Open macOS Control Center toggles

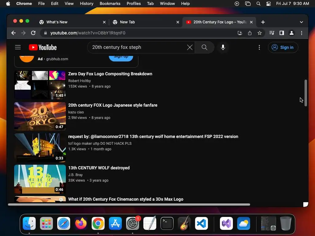coord(268,4)
